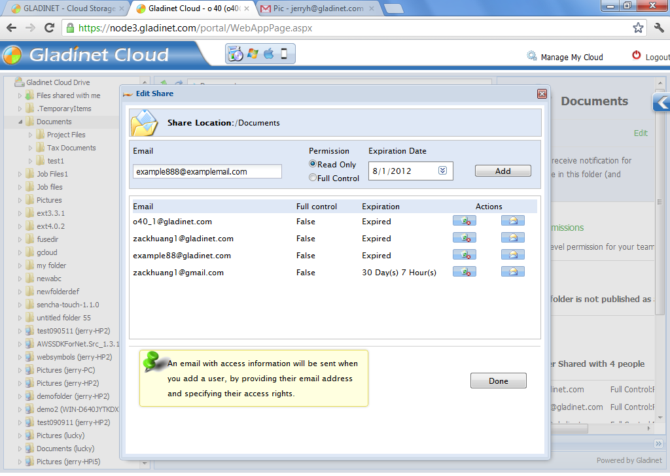Click the browser back arrow

(12, 27)
